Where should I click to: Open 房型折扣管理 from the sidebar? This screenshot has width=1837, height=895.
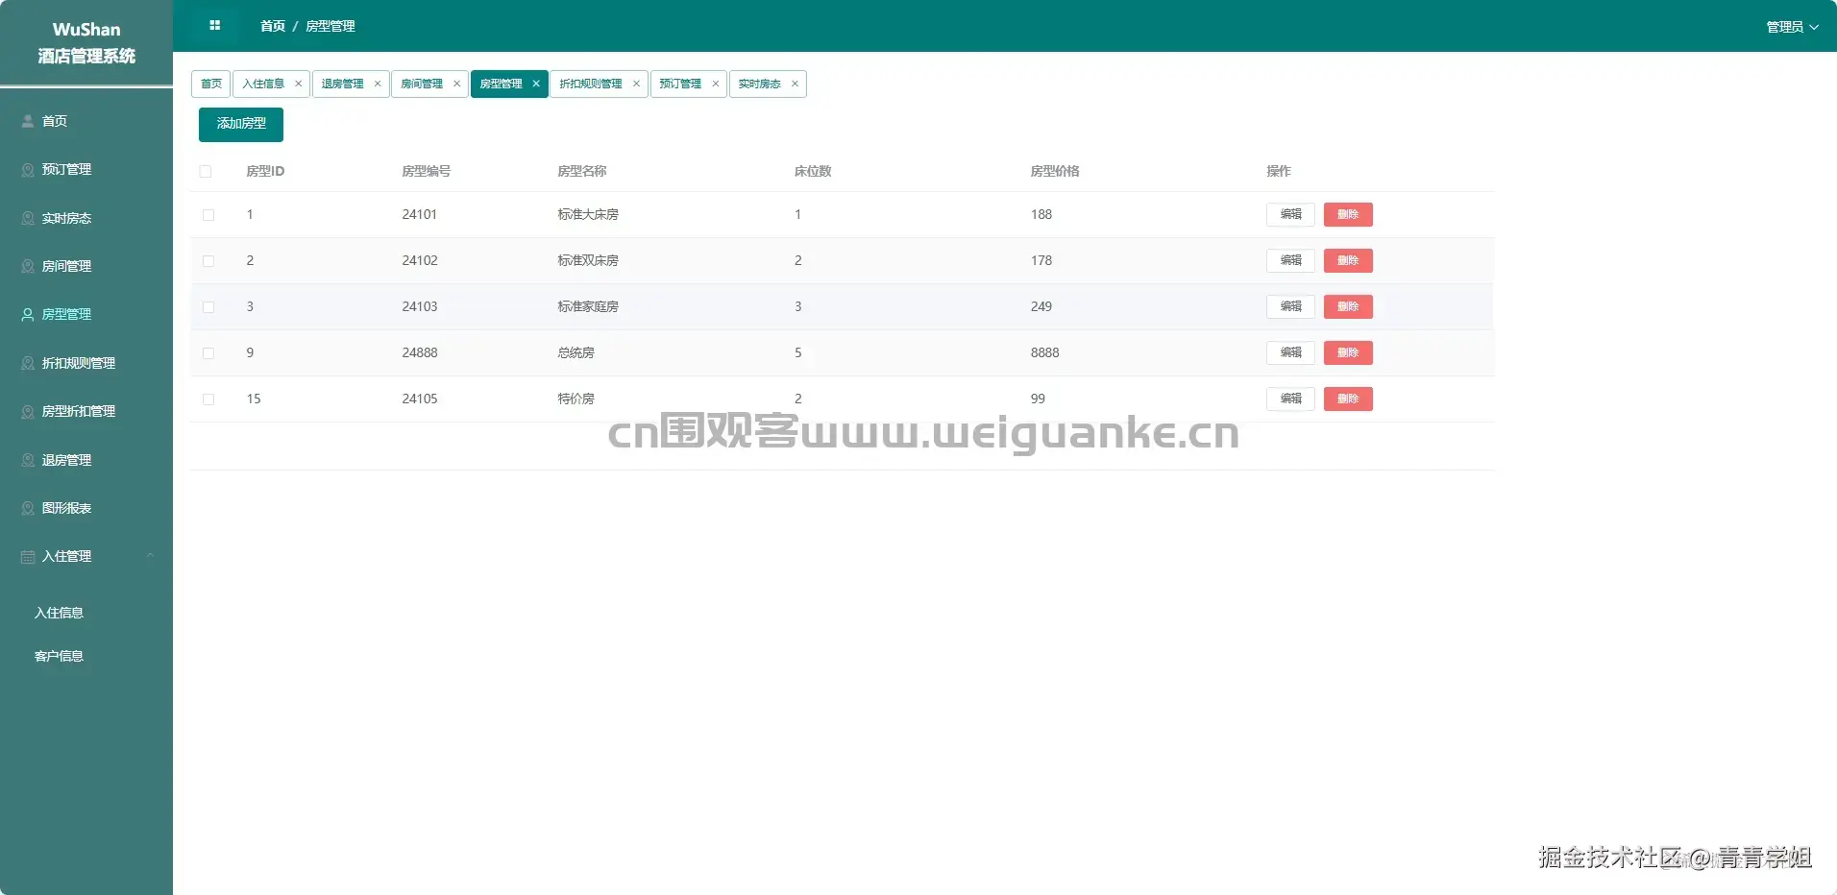[86, 411]
